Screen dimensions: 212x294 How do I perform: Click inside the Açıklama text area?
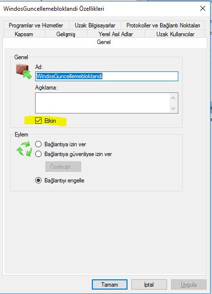pyautogui.click(x=103, y=103)
